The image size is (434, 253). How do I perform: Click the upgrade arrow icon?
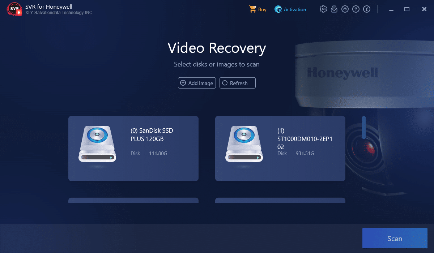345,9
